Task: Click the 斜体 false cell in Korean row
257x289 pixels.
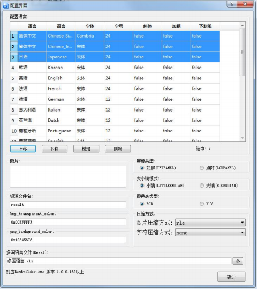Action: [147, 68]
